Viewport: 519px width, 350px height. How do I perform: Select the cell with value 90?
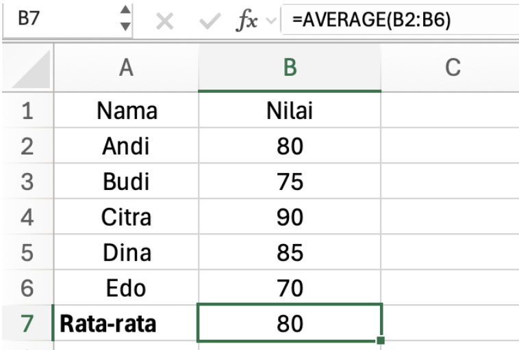pos(290,217)
